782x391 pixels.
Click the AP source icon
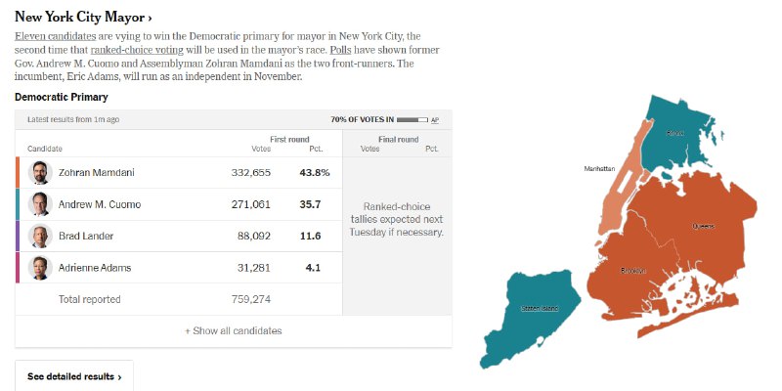click(x=435, y=120)
